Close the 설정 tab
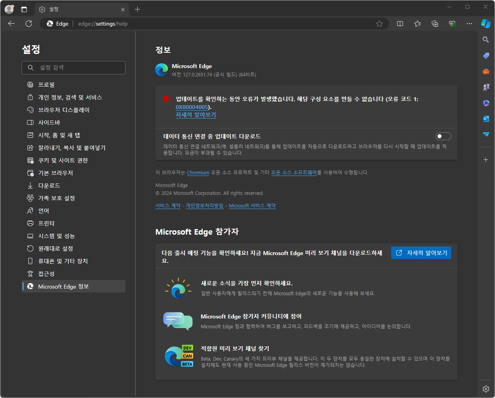Viewport: 495px width, 398px height. point(123,9)
